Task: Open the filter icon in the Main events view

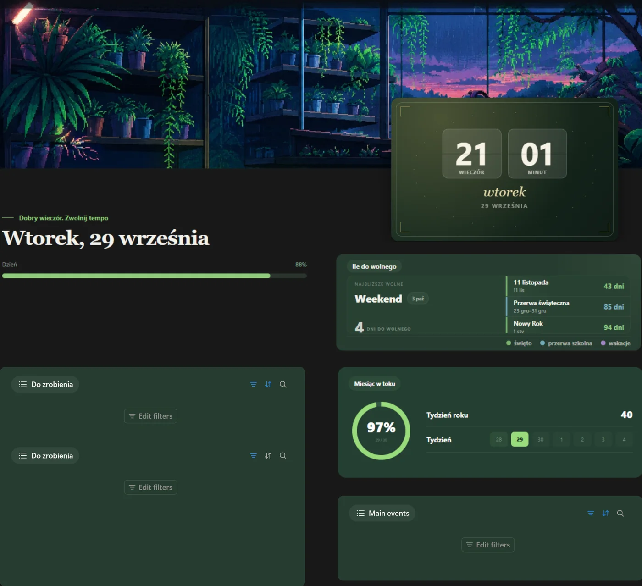Action: click(591, 513)
